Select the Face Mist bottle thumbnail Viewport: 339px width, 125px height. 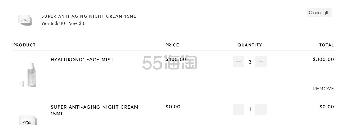point(28,74)
